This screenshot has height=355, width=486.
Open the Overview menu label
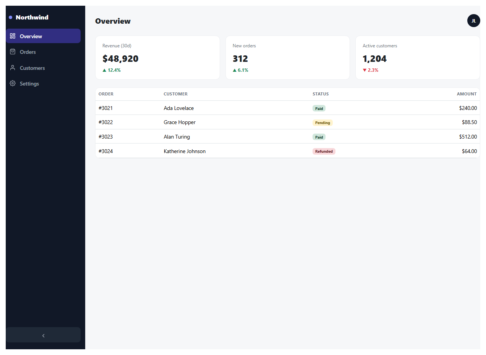(x=31, y=36)
